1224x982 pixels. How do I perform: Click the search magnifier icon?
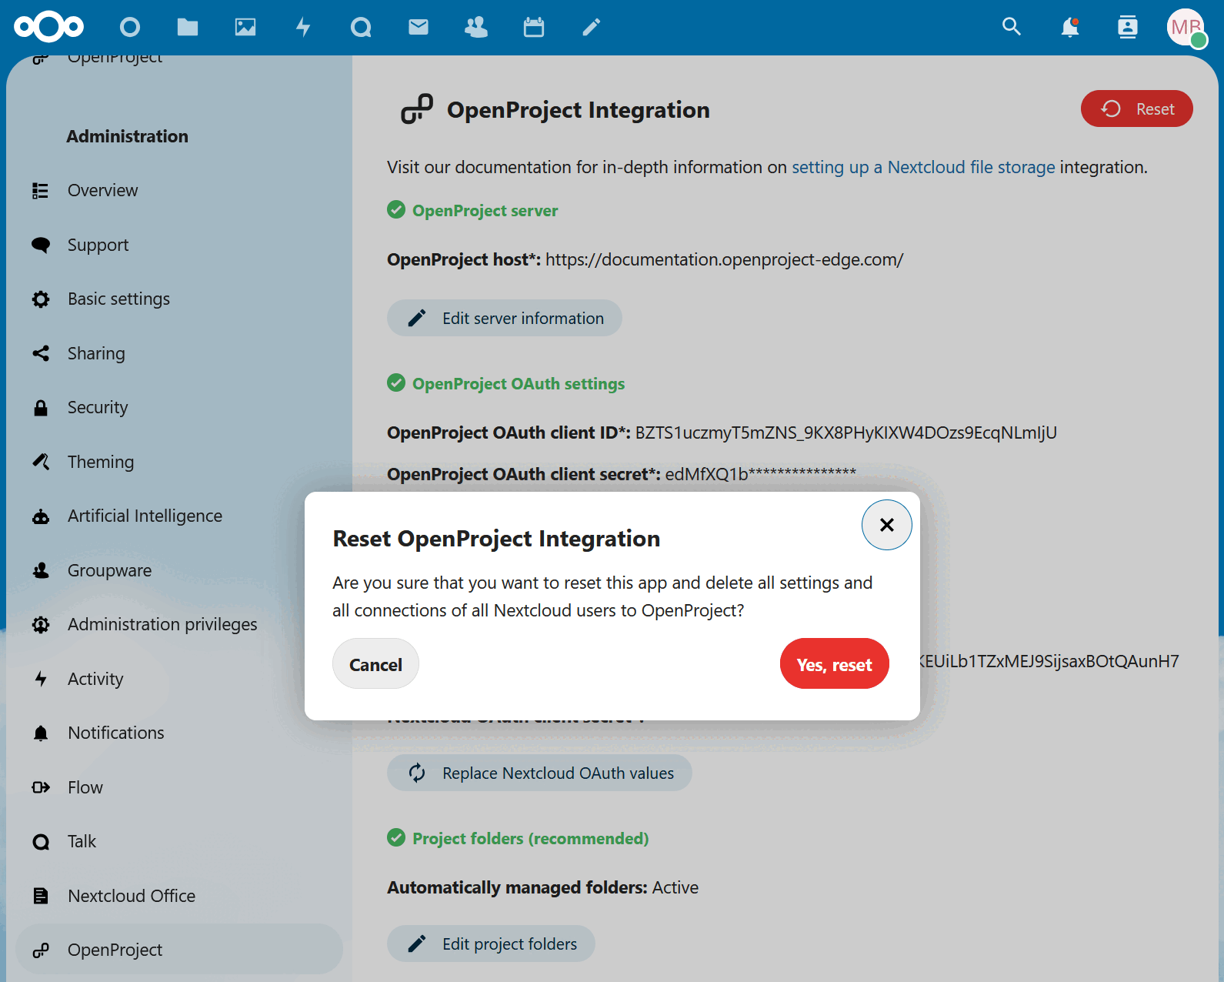[x=1012, y=27]
